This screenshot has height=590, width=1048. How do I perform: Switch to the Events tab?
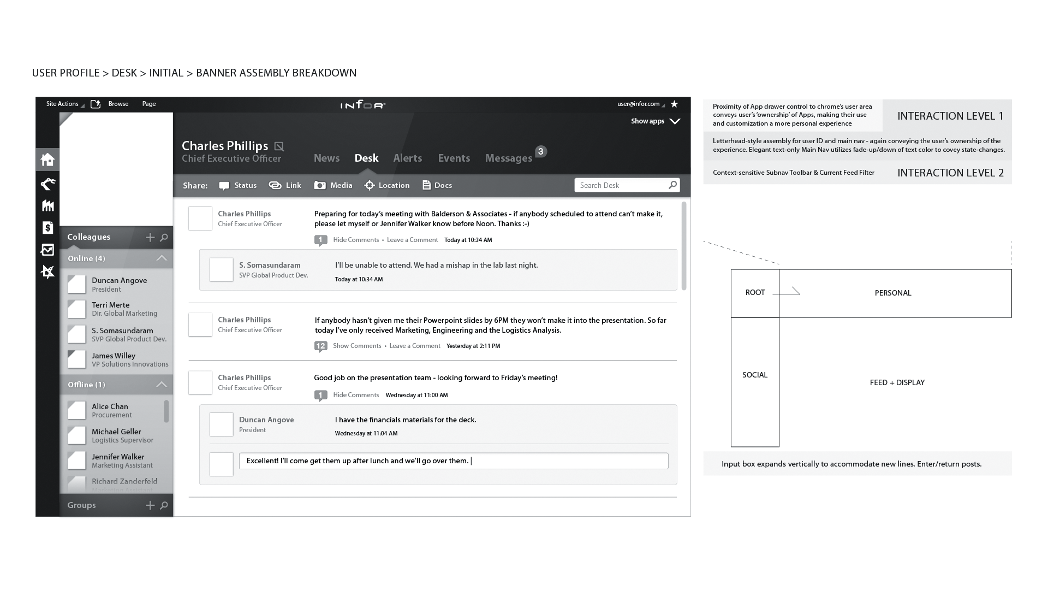point(454,158)
